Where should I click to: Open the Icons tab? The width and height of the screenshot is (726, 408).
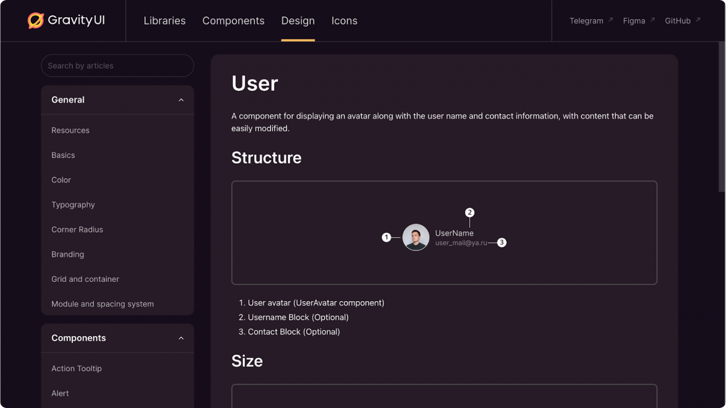coord(344,21)
